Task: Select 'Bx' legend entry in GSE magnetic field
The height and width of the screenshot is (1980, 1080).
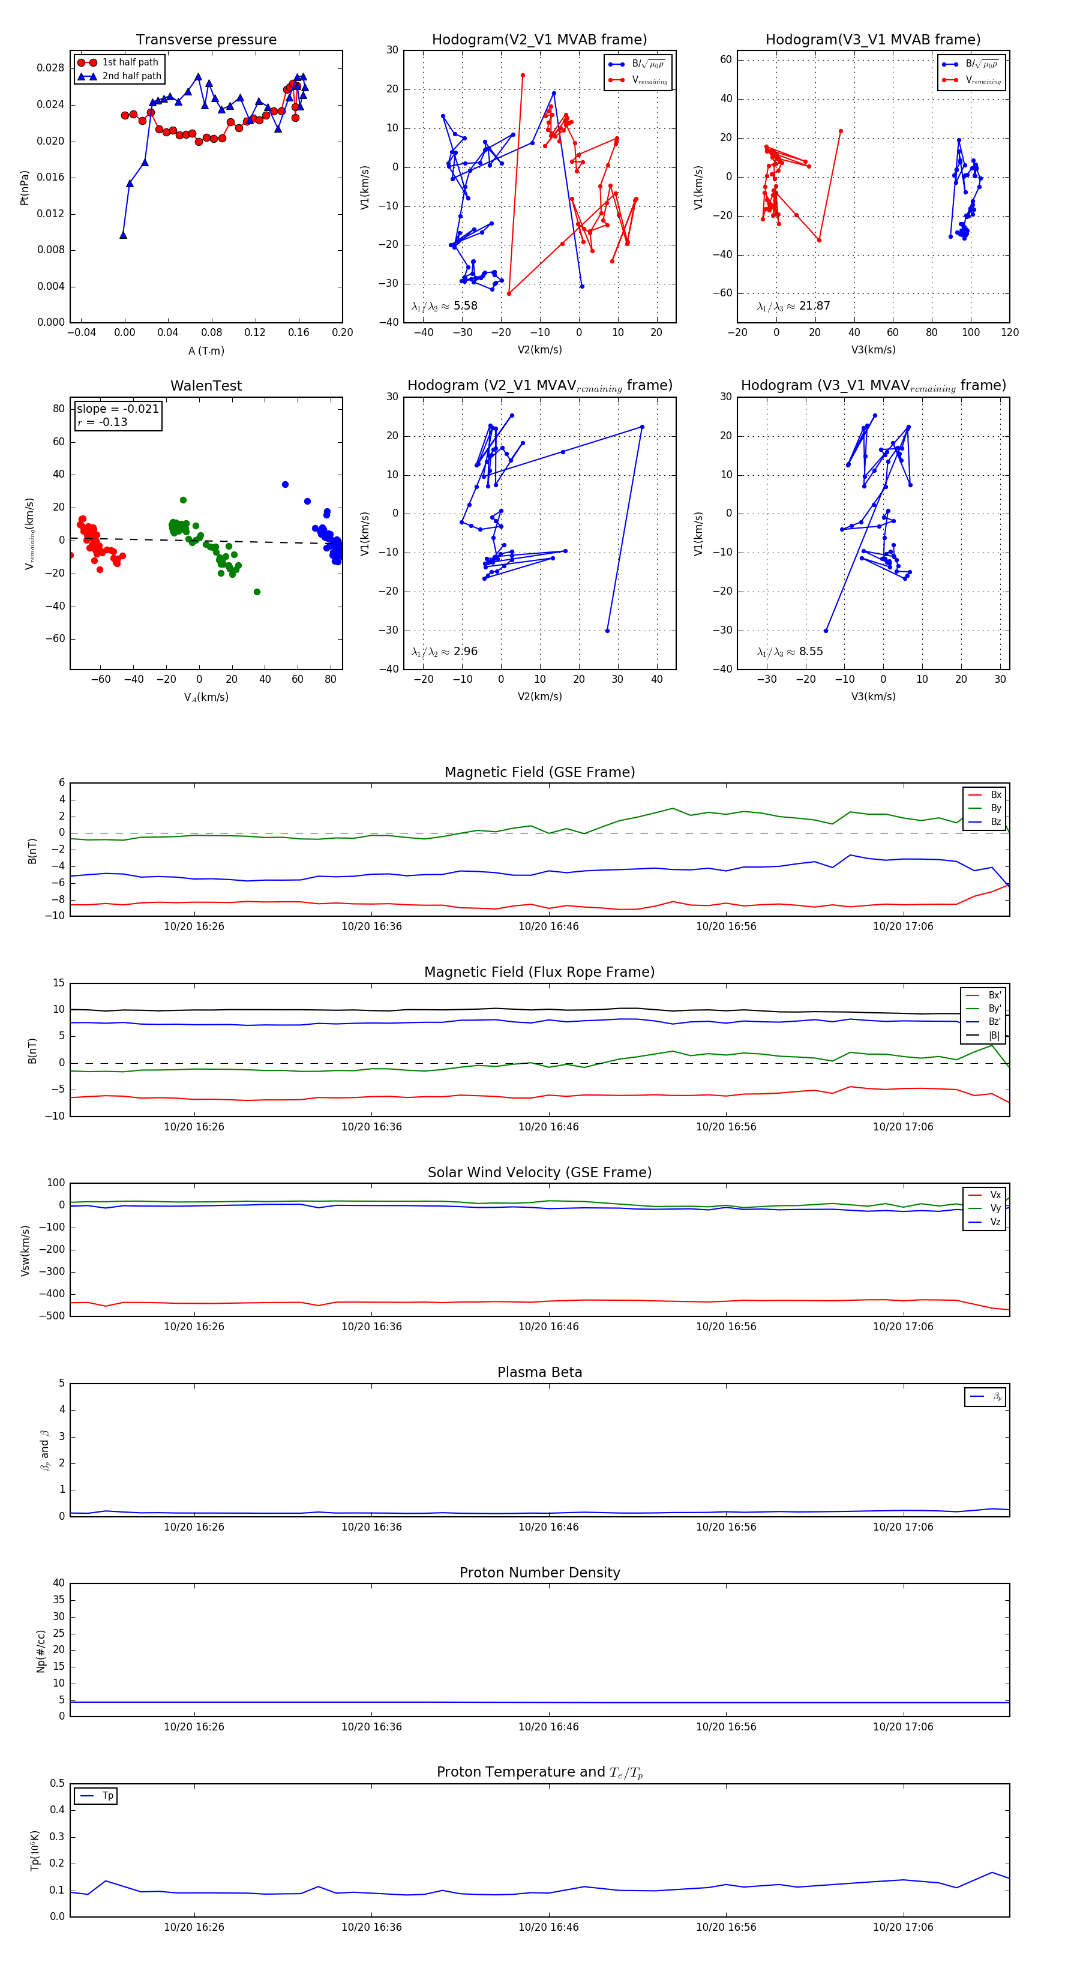Action: [x=985, y=795]
